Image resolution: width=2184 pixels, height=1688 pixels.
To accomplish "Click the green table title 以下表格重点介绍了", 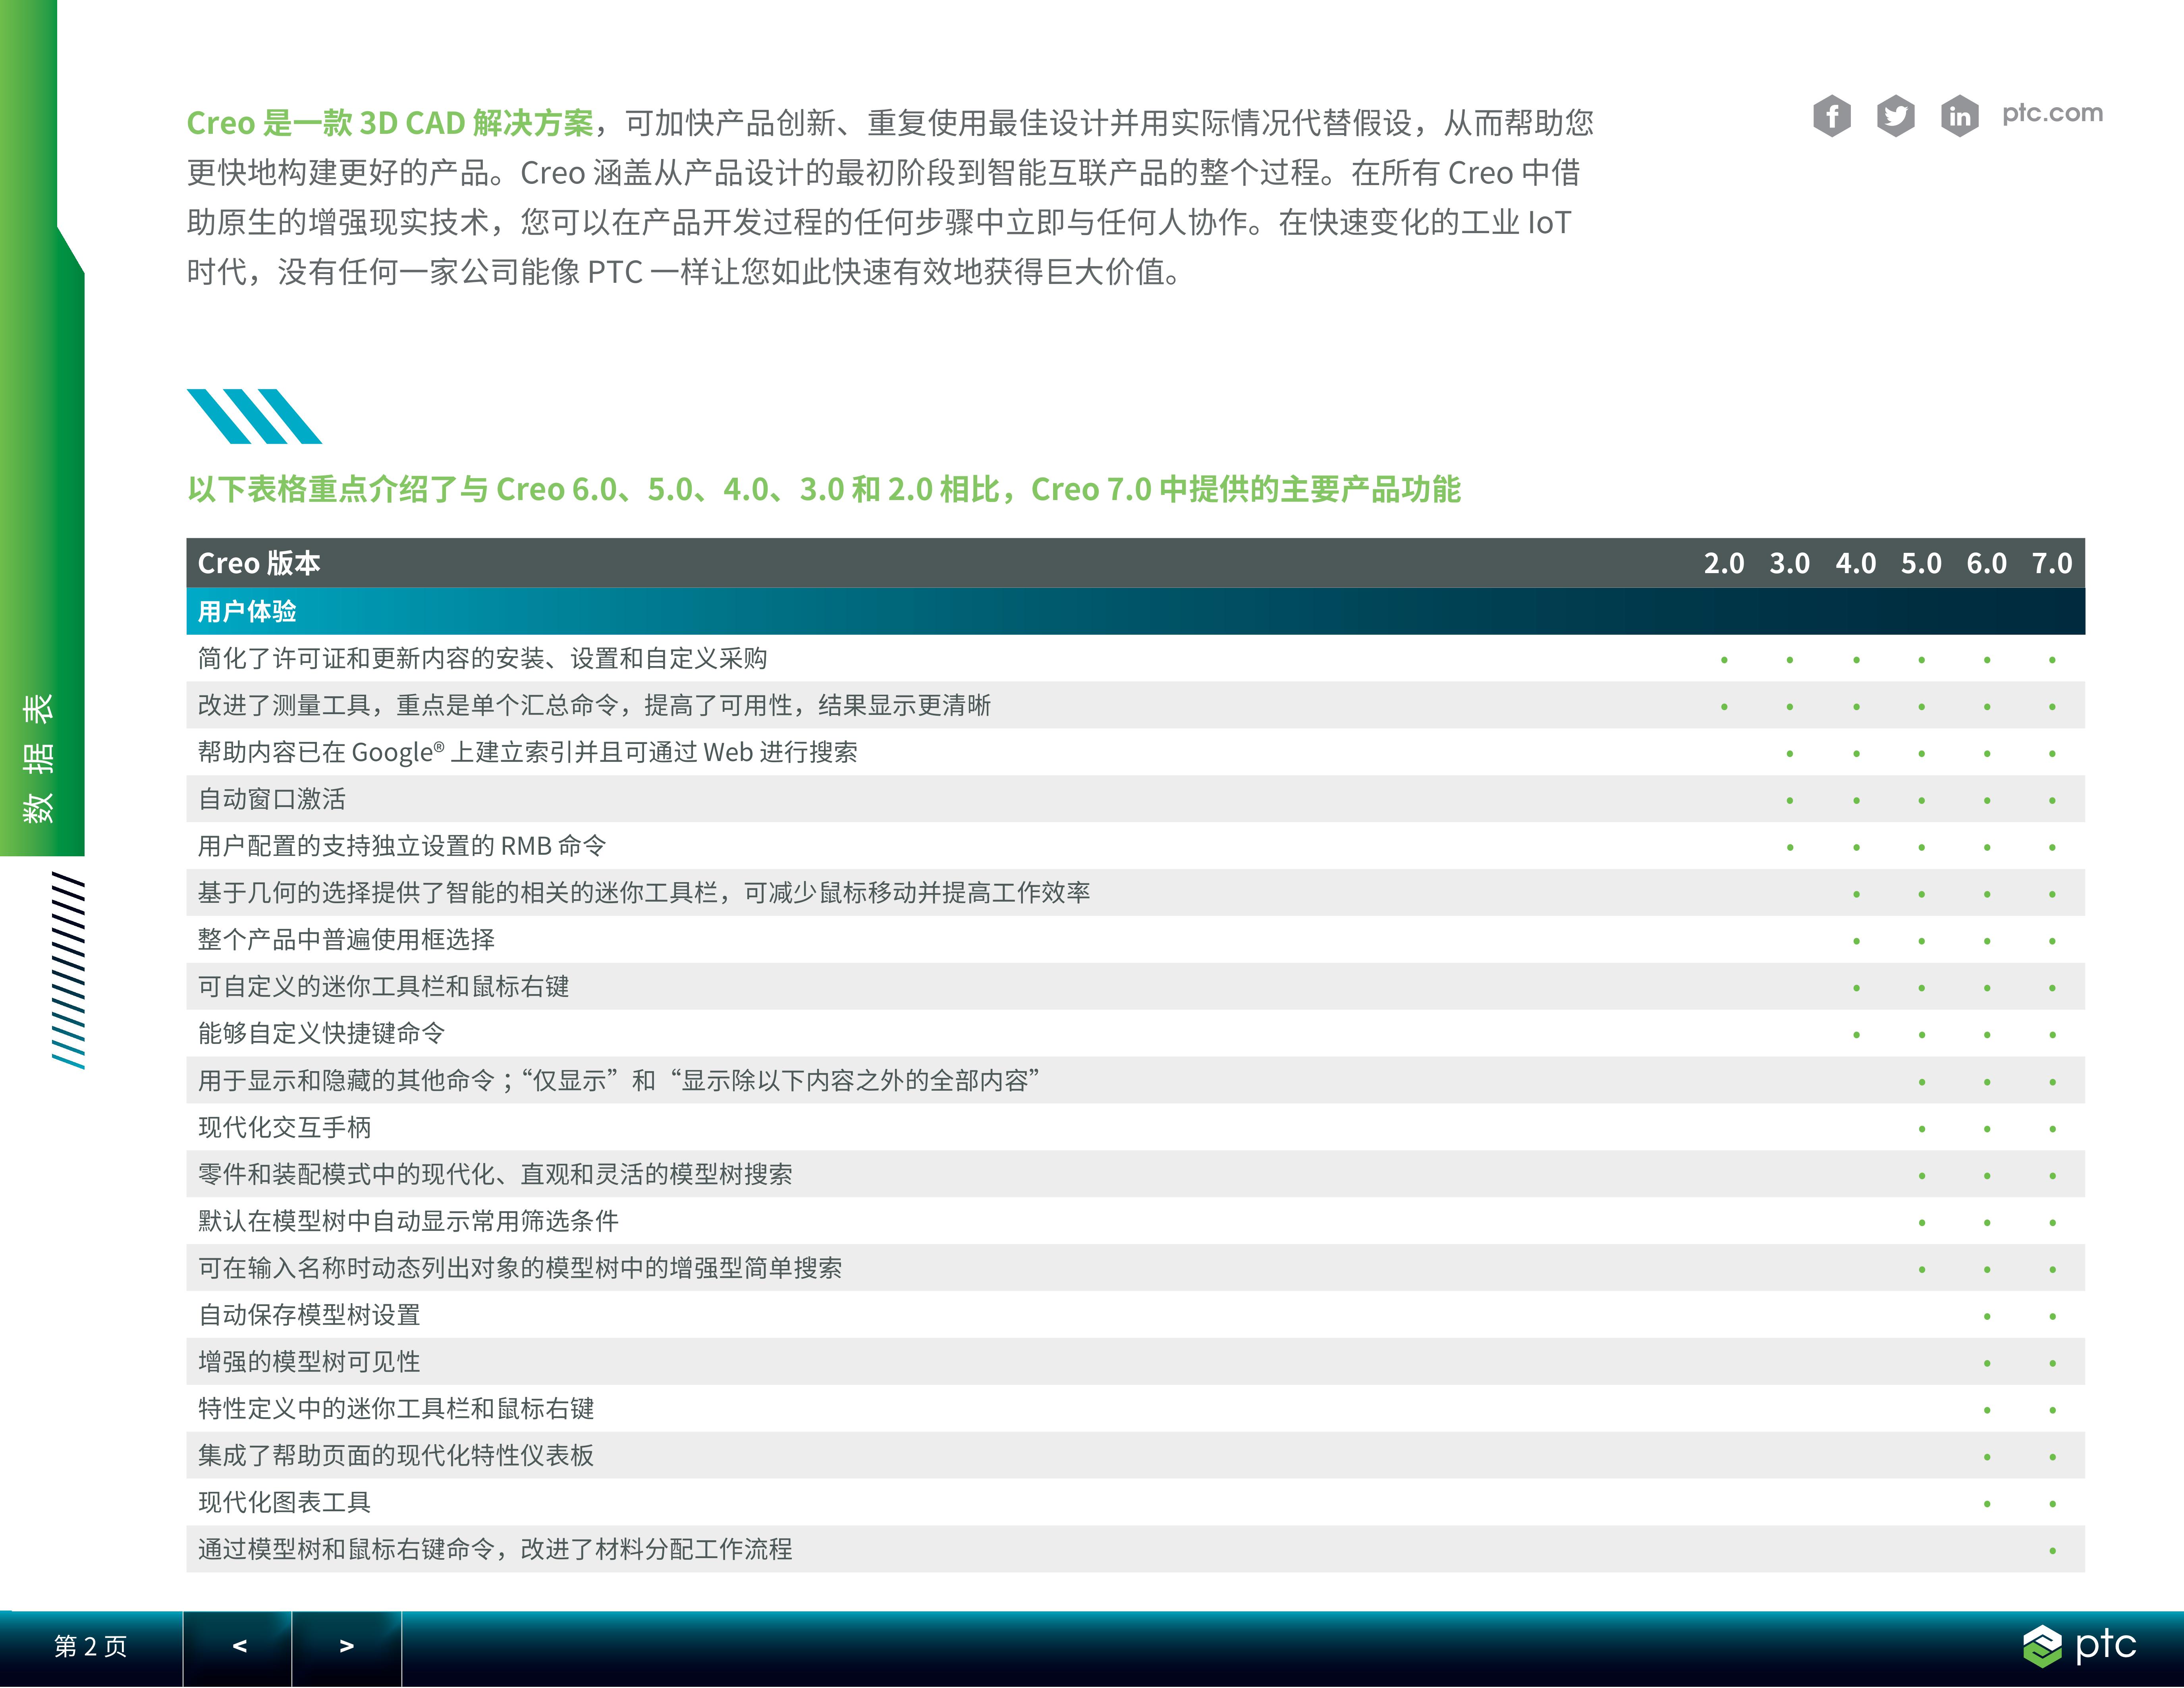I will click(824, 489).
